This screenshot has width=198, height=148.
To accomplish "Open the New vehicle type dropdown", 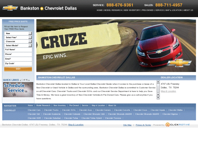I will click(x=18, y=33).
